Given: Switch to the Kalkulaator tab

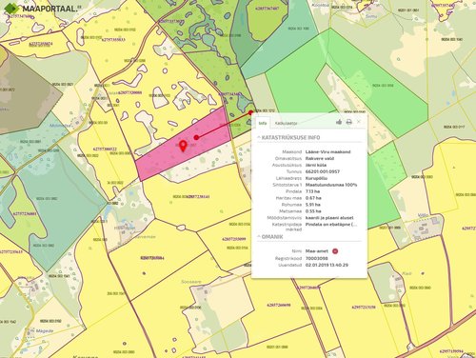Looking at the screenshot, I should 286,123.
